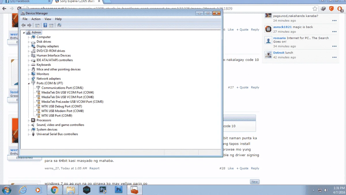This screenshot has width=346, height=195.
Task: Click the System devices category icon
Action: [x=33, y=130]
